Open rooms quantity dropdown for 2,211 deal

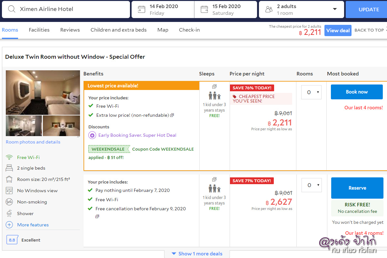pos(311,92)
